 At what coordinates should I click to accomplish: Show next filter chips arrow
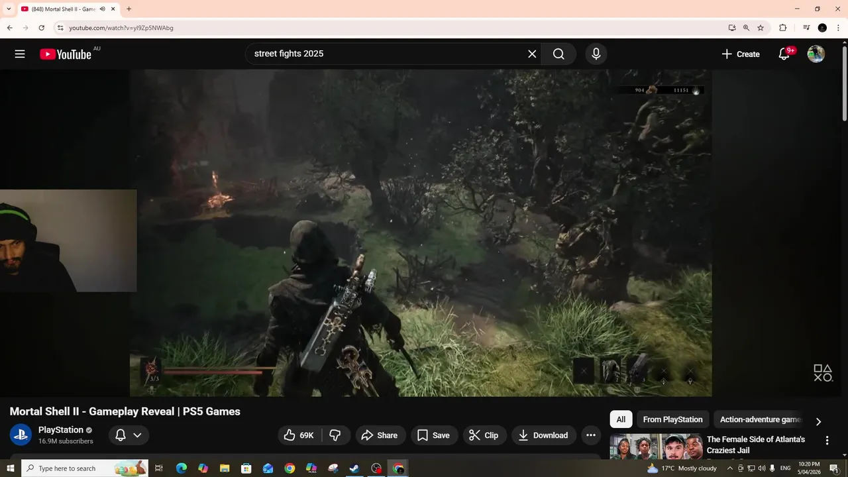coord(818,421)
